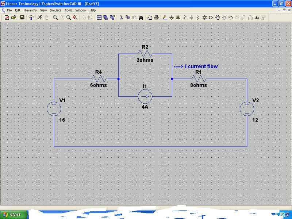
Task: Click the Zoom In magnifier icon
Action: tap(55, 18)
